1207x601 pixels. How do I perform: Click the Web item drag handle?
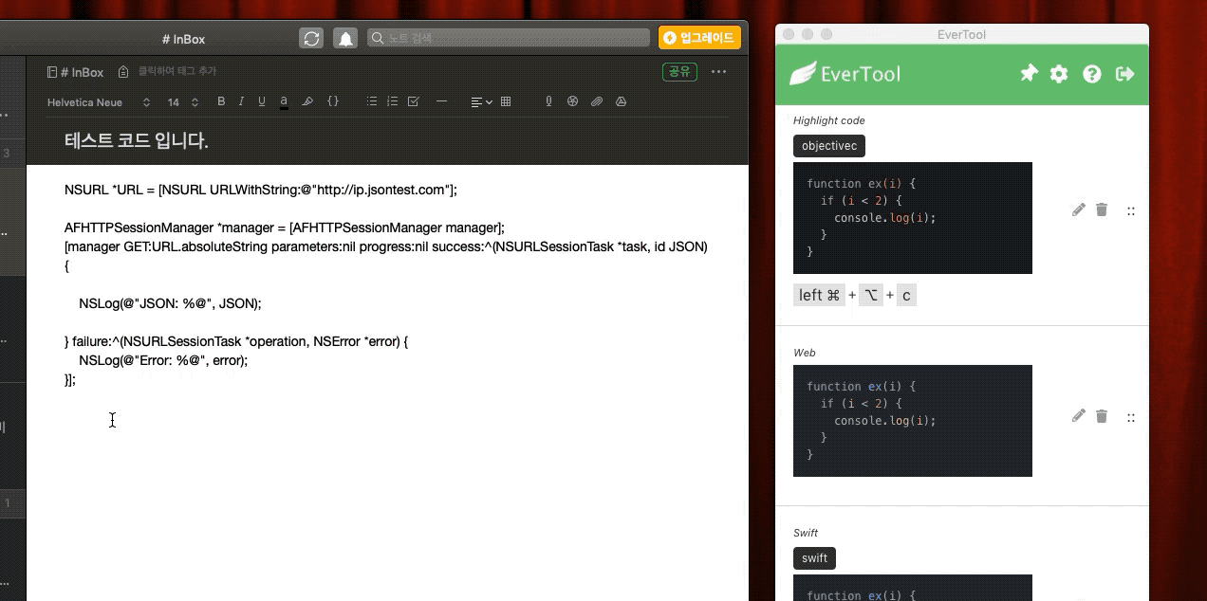tap(1131, 417)
